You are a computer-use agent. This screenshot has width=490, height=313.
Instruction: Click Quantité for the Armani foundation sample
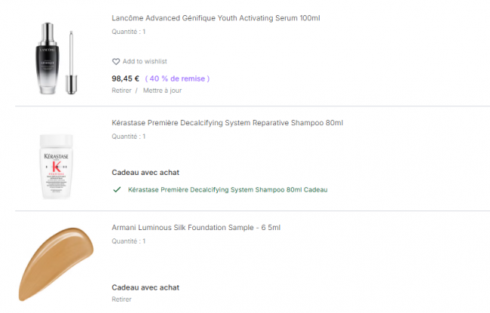(128, 241)
